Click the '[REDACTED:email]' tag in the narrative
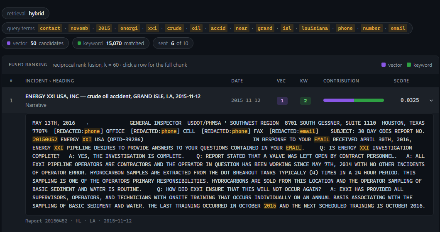The width and height of the screenshot is (440, 232). pos(294,131)
